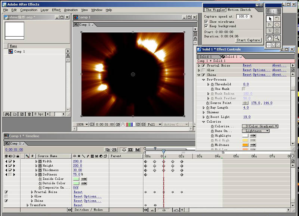Click the Inside Color swatch in timeline
Viewport: 299px width, 216px height.
[76, 179]
